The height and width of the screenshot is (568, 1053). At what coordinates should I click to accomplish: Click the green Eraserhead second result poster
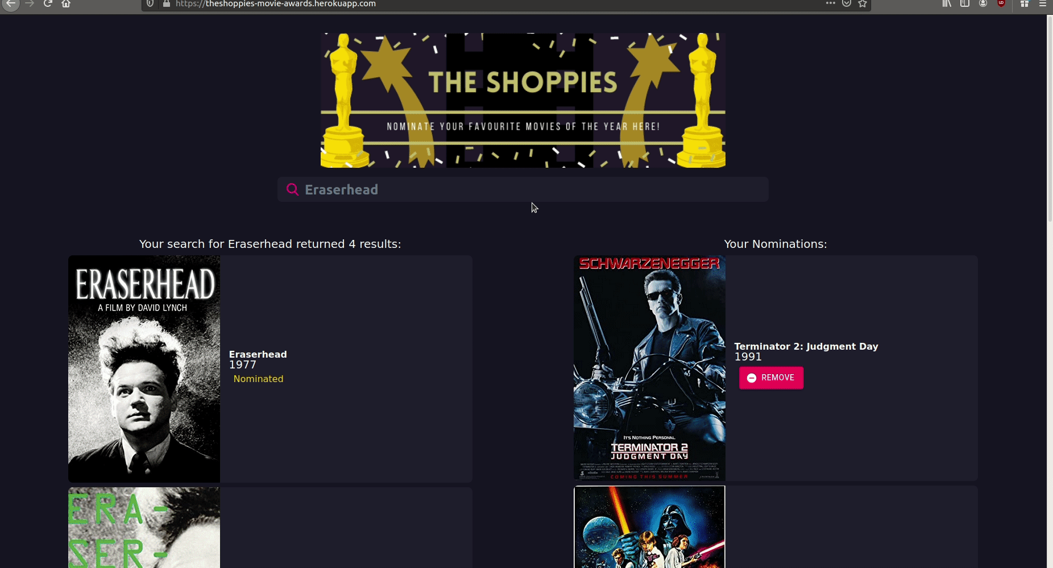click(144, 528)
